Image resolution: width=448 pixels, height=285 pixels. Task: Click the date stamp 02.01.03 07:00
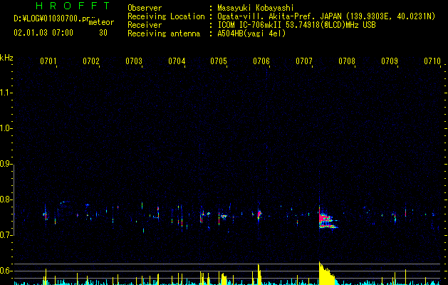click(x=43, y=33)
